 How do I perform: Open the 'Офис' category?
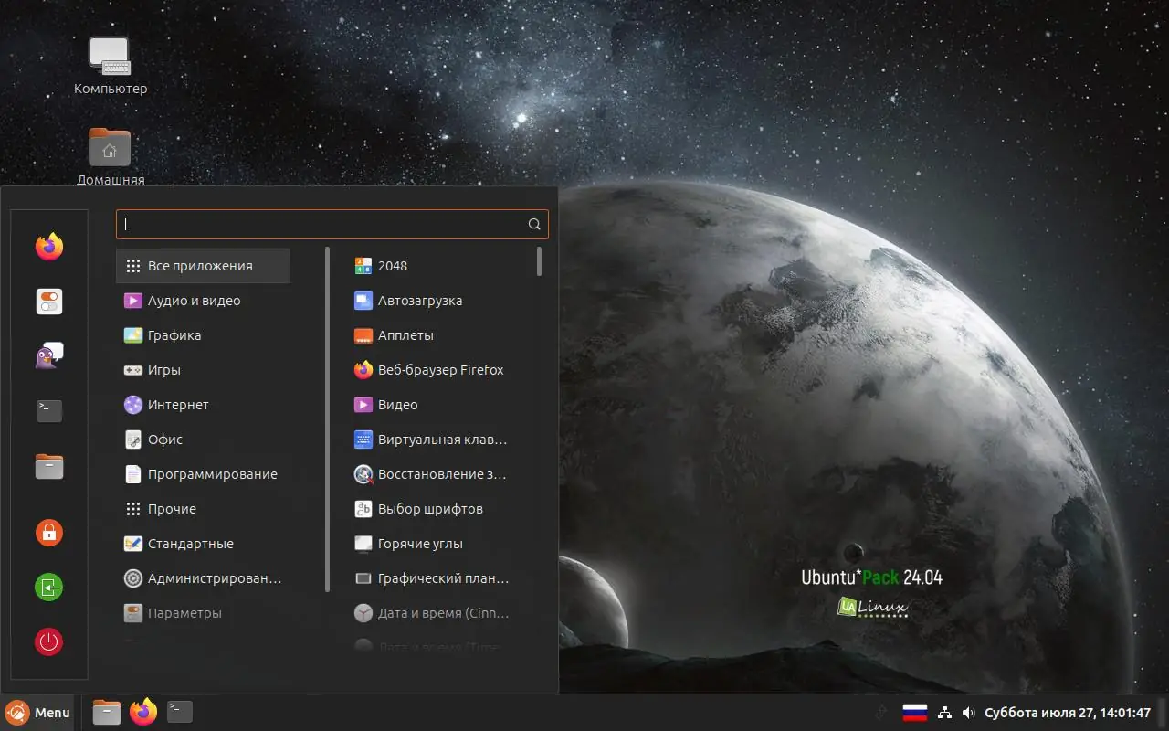203,440
